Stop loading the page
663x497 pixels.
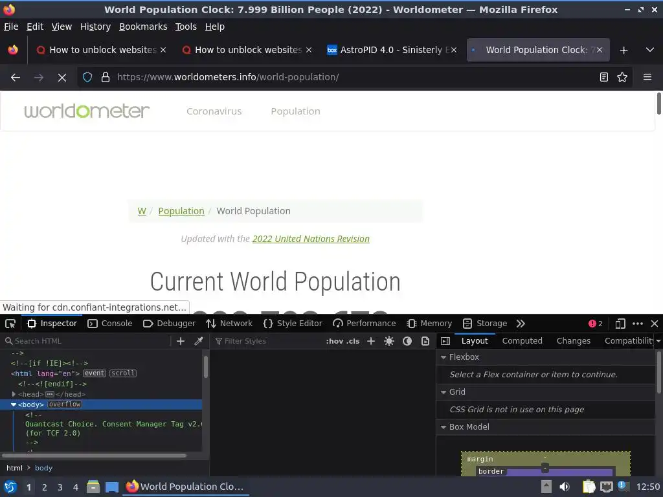tap(62, 78)
